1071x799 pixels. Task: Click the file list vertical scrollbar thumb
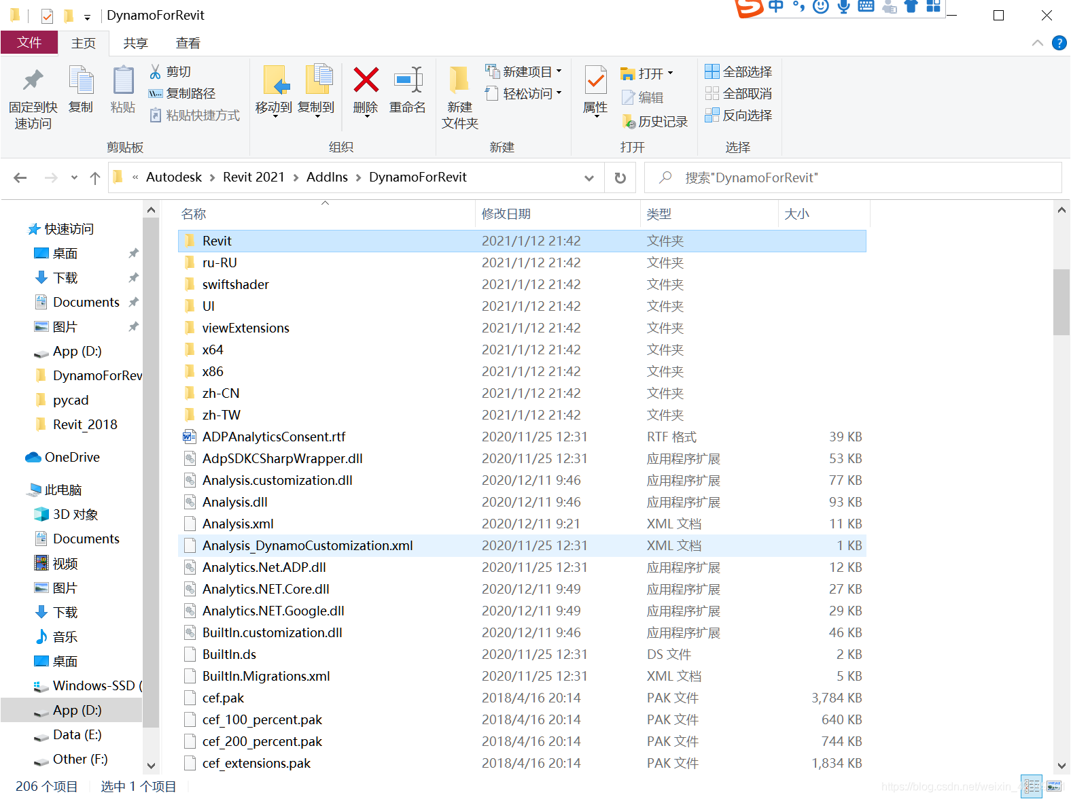tap(1061, 302)
